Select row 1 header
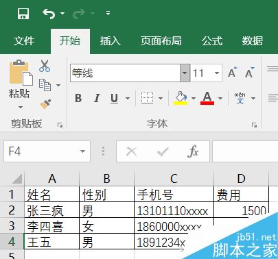 [12, 194]
